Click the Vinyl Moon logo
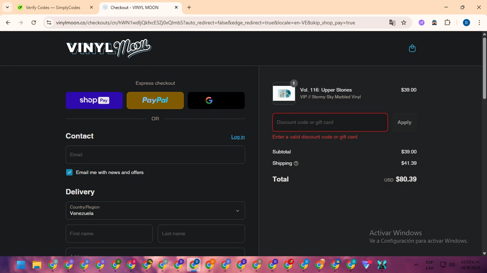The image size is (487, 273). click(109, 48)
